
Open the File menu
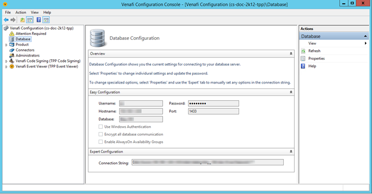[8, 12]
